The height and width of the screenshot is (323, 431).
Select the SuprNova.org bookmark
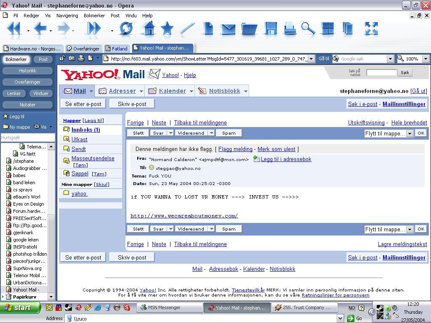(x=27, y=268)
